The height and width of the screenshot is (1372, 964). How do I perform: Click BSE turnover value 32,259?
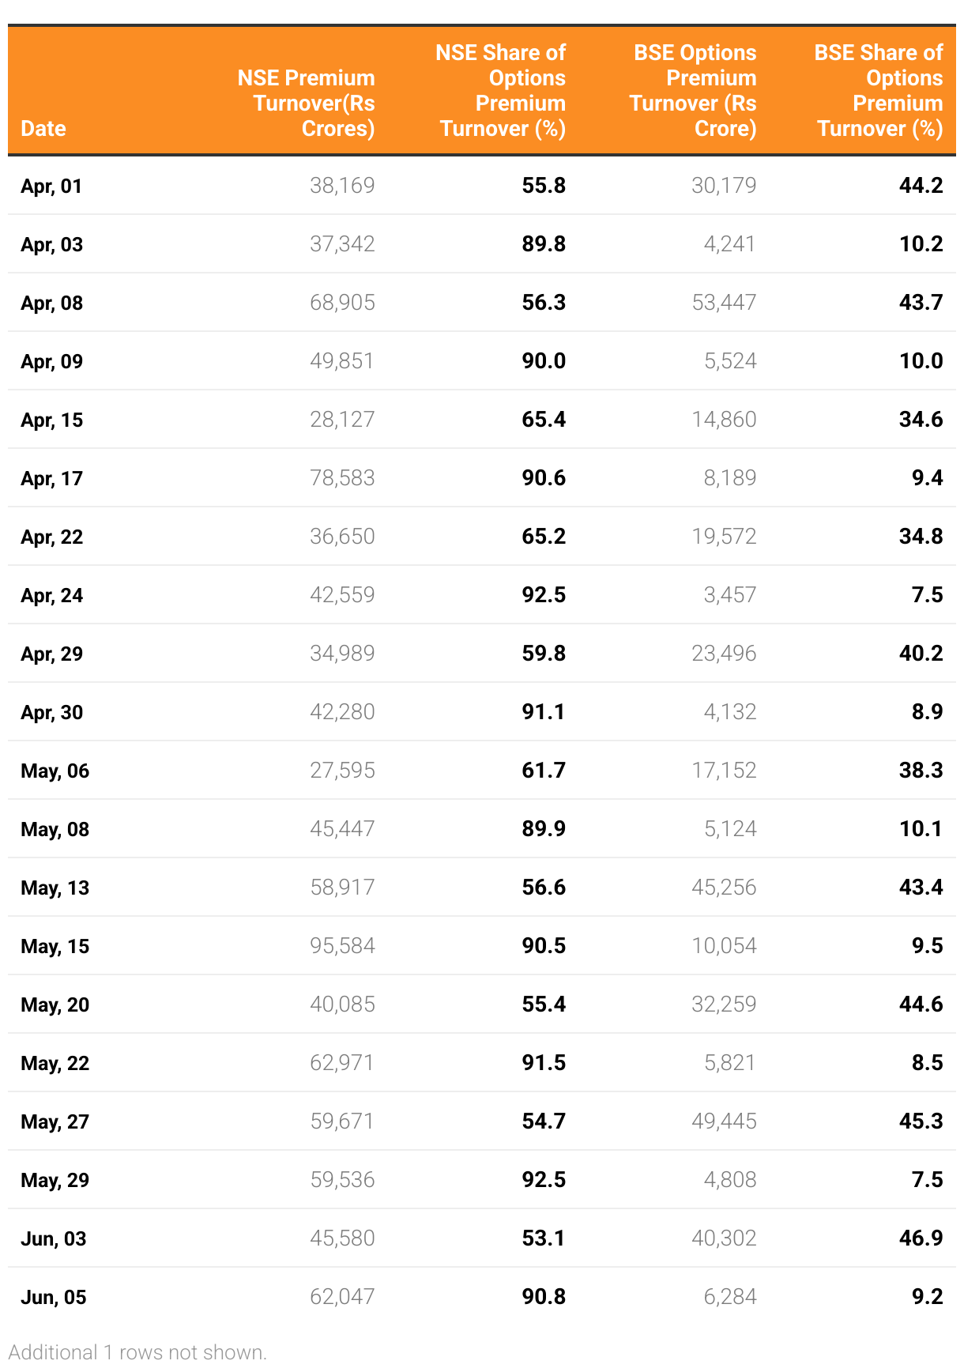click(724, 1004)
